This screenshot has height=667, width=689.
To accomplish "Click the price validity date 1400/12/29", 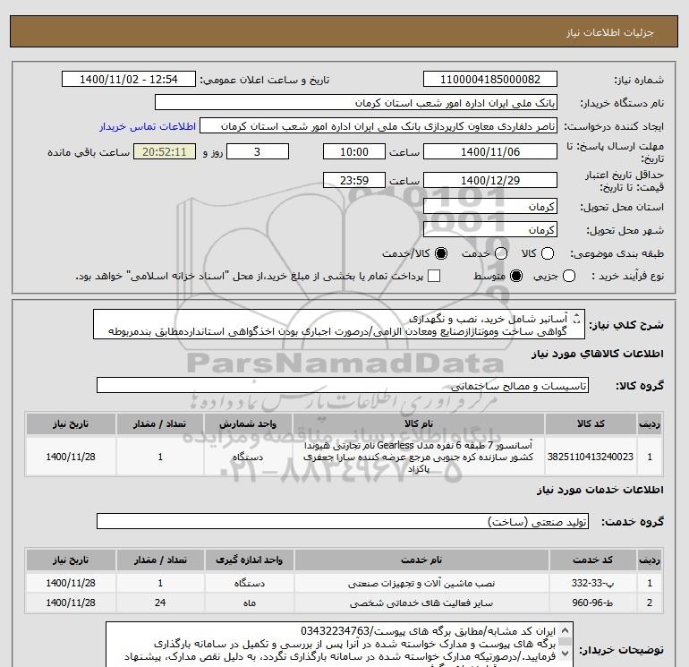I will coord(490,180).
